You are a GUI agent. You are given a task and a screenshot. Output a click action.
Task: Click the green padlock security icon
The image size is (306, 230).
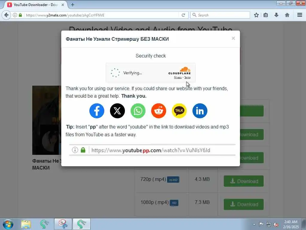point(20,15)
